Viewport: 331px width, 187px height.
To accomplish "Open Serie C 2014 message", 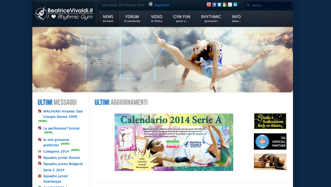I will pos(54,170).
